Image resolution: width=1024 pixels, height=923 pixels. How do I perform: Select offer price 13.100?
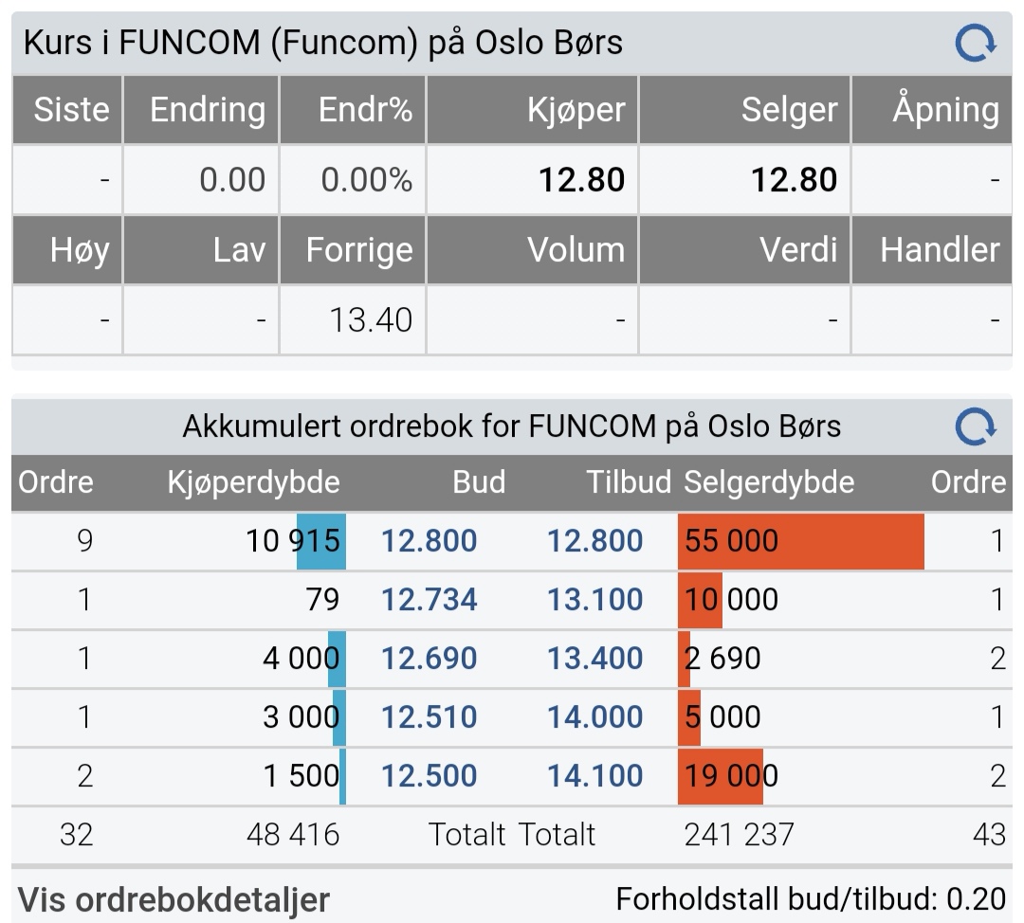tap(594, 599)
